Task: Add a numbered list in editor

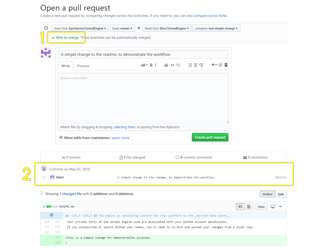Action: pyautogui.click(x=196, y=65)
